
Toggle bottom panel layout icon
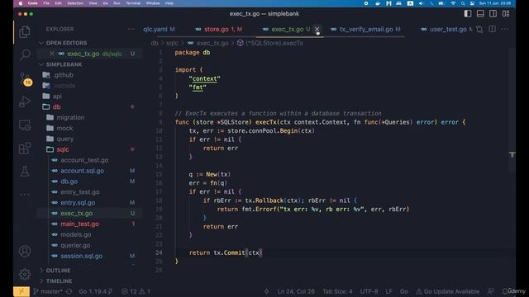click(480, 13)
